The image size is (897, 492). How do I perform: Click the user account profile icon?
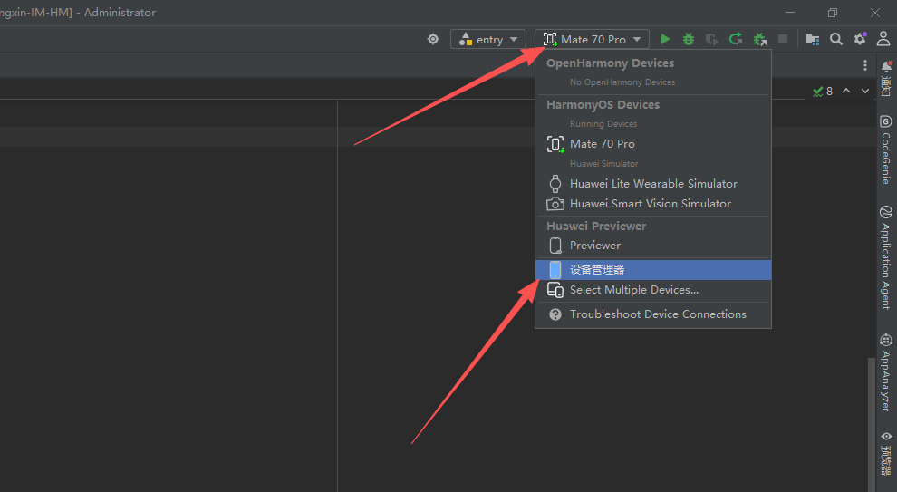tap(883, 38)
